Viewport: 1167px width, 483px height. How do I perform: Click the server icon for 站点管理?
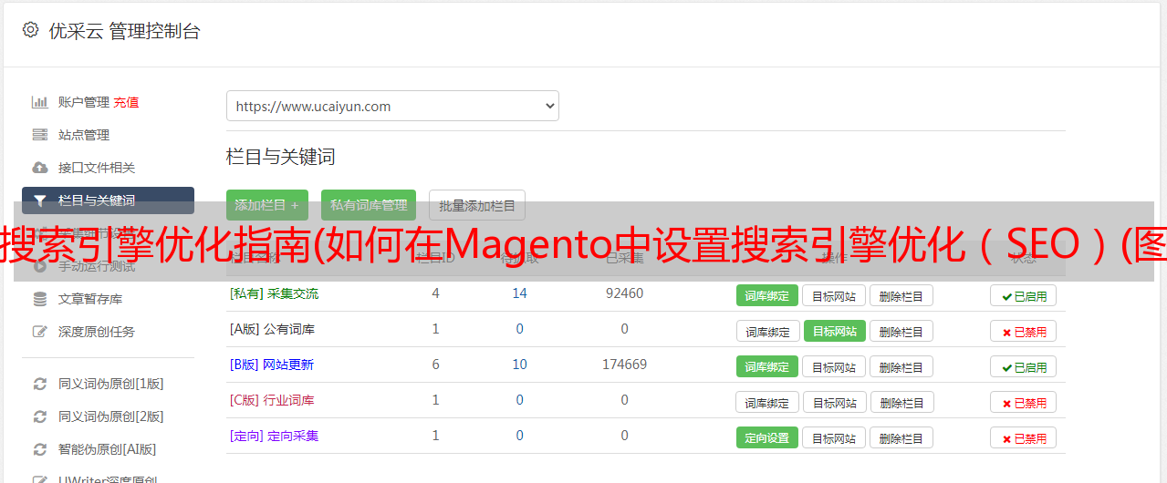click(x=40, y=135)
